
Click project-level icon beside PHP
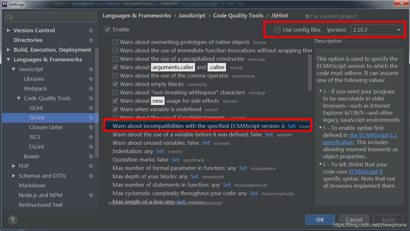click(91, 166)
